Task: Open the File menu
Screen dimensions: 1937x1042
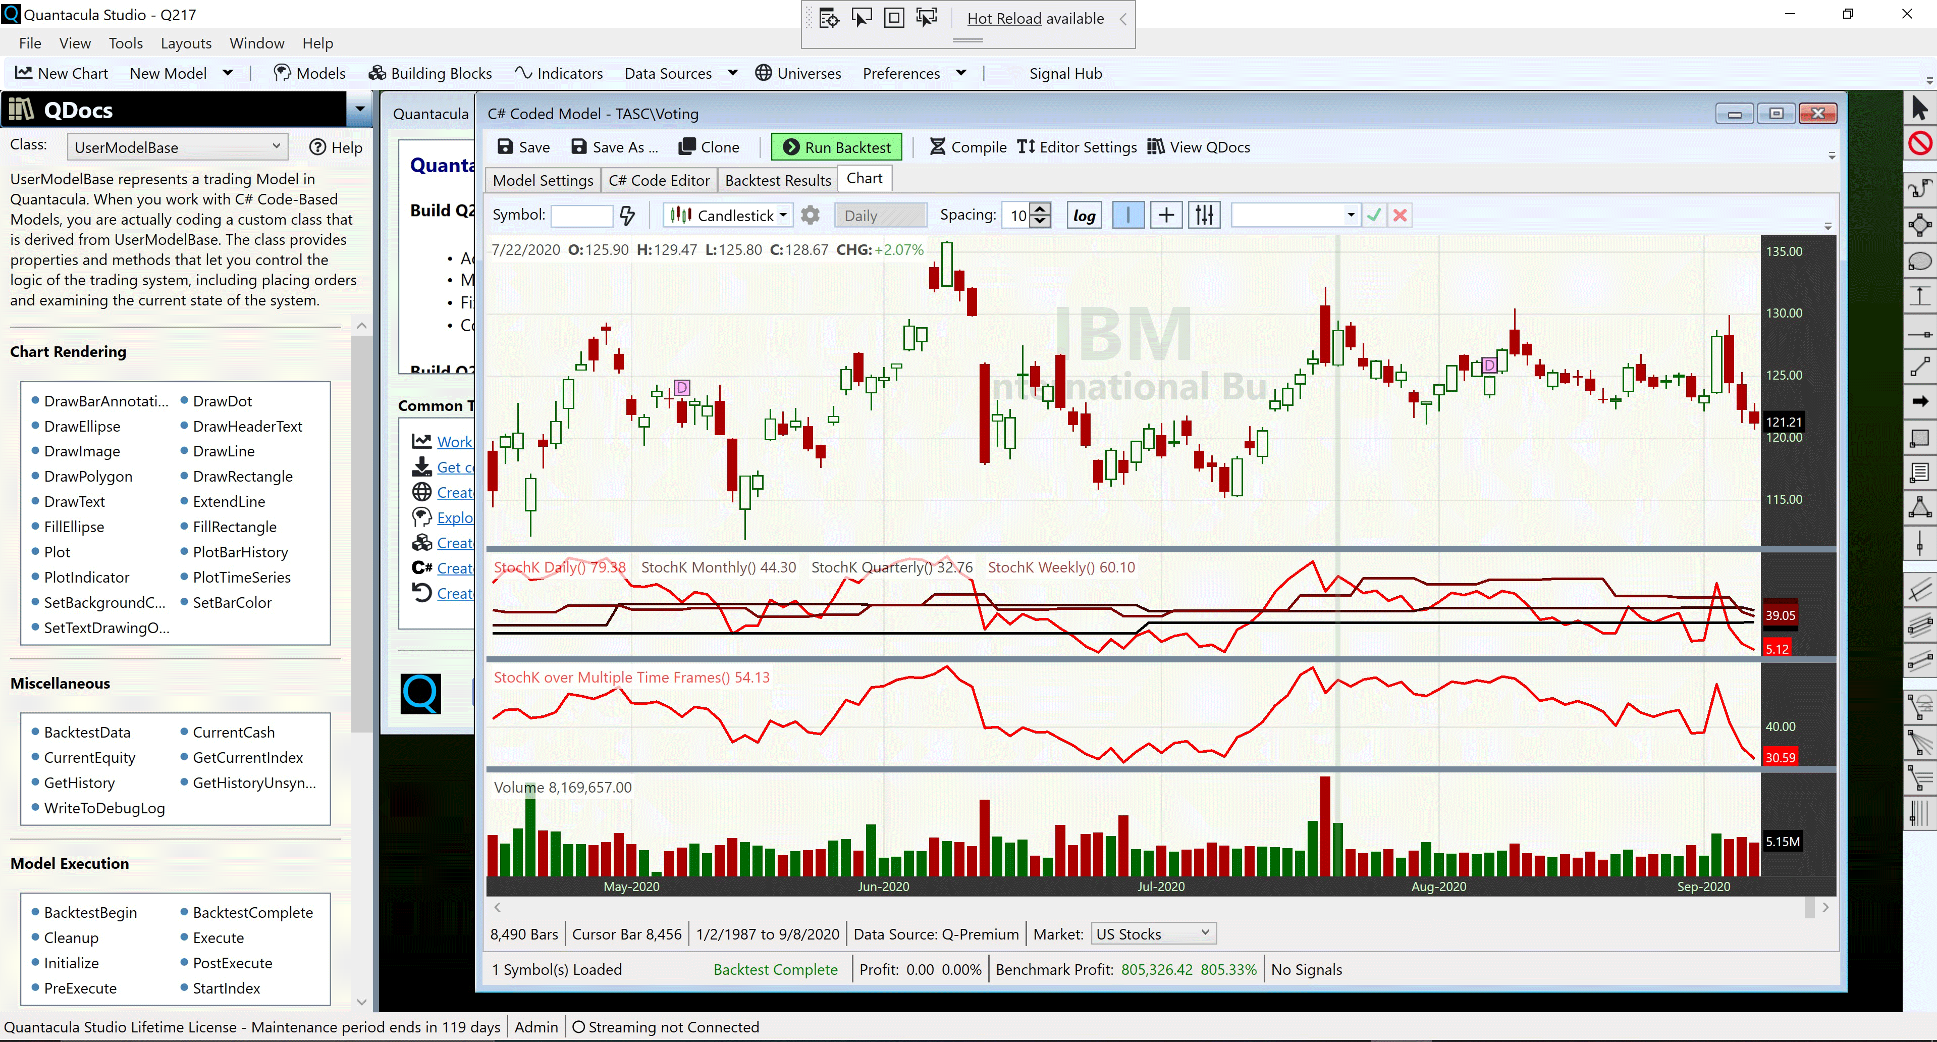Action: coord(30,43)
